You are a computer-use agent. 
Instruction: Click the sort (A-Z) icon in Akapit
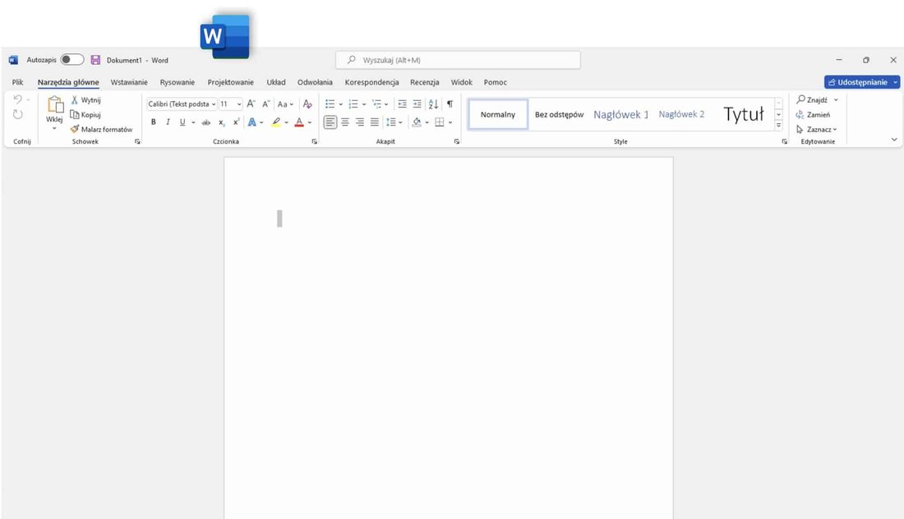point(433,103)
